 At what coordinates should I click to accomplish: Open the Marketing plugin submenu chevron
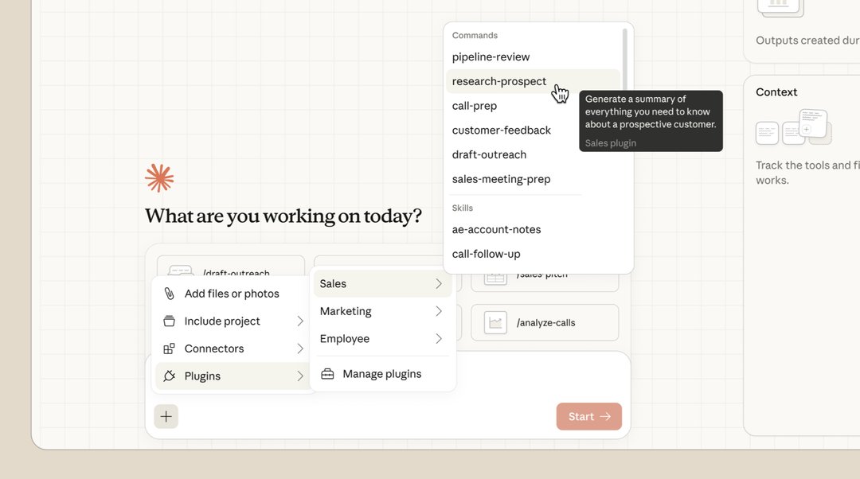tap(439, 311)
